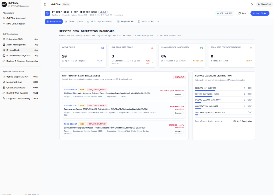Viewport: 274px width, 195px height.
Task: Click the escalated warning triangle icon
Action: pyautogui.click(x=251, y=48)
